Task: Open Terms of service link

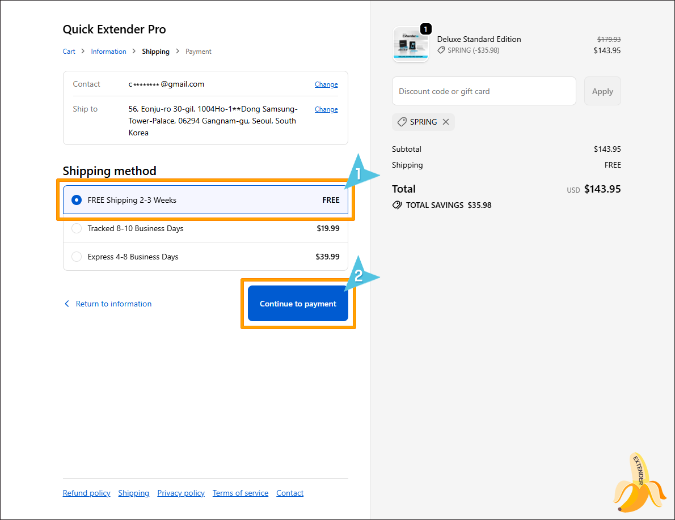Action: click(240, 493)
